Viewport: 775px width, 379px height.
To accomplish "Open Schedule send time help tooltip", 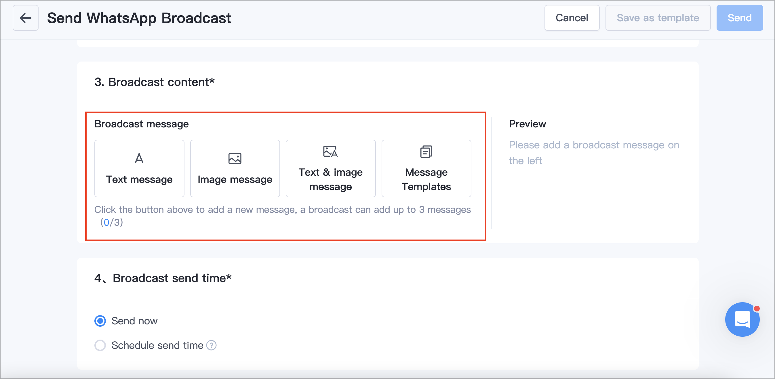I will (211, 345).
